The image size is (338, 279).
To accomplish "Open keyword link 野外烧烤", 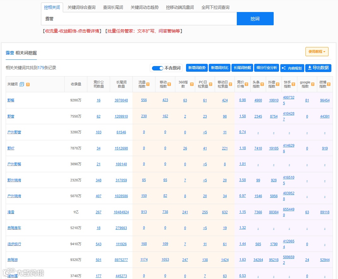I will click(x=14, y=180).
